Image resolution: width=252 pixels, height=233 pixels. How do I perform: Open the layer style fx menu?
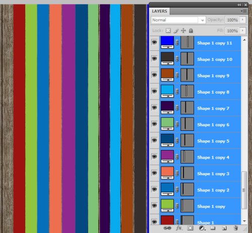click(179, 228)
